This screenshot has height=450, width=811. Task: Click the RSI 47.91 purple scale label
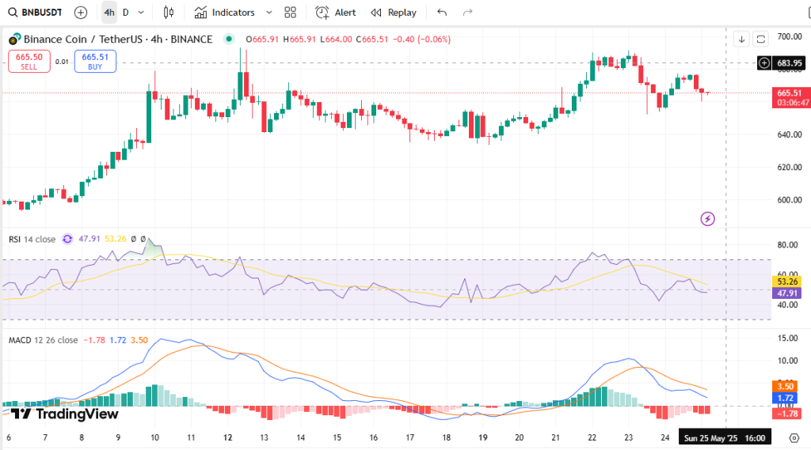pyautogui.click(x=786, y=293)
